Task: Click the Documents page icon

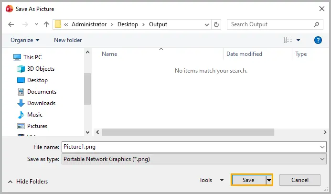Action: click(x=21, y=92)
